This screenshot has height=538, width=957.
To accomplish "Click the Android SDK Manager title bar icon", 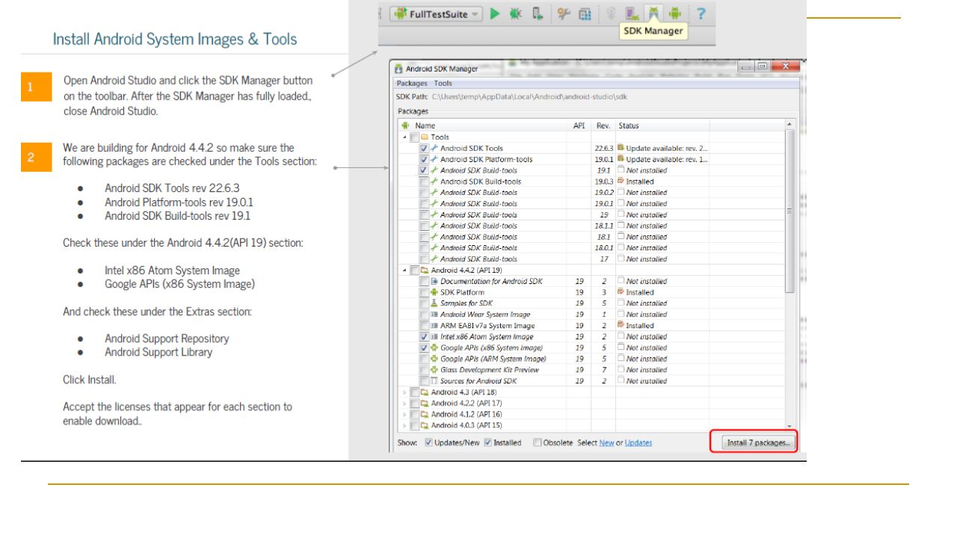I will coord(399,69).
